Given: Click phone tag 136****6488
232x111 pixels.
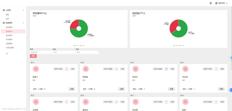Looking at the screenshot, I should click(x=158, y=69).
